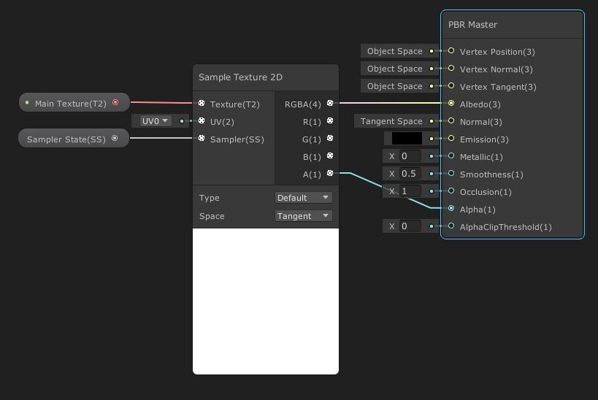
Task: Select the PBR Master node title
Action: click(472, 25)
